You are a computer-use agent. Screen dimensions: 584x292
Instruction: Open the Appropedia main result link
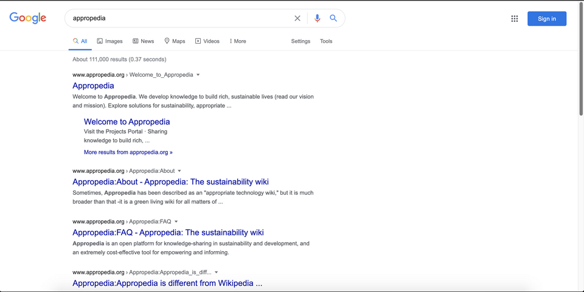[x=93, y=86]
